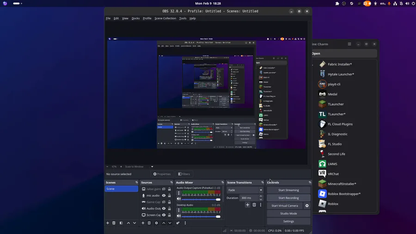Delete scene transition with trash icon
416x234 pixels.
[254, 205]
